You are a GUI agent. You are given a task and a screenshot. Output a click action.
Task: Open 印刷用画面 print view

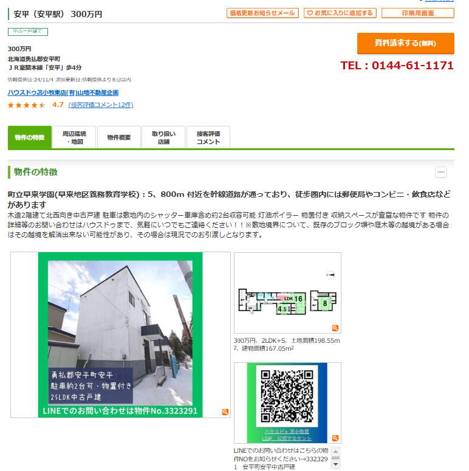[417, 13]
